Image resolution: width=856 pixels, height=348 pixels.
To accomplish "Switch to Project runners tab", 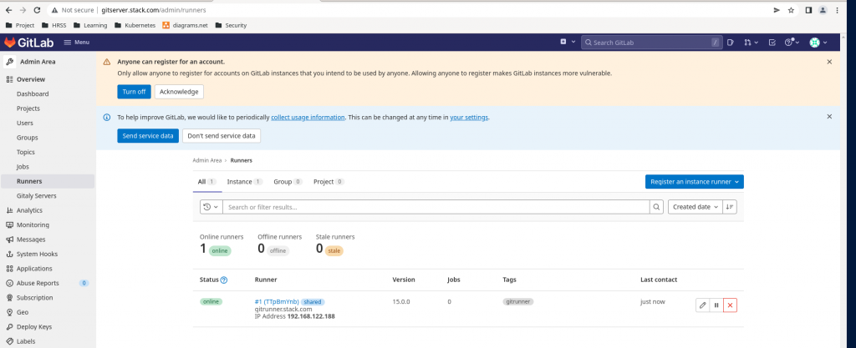I will click(329, 182).
